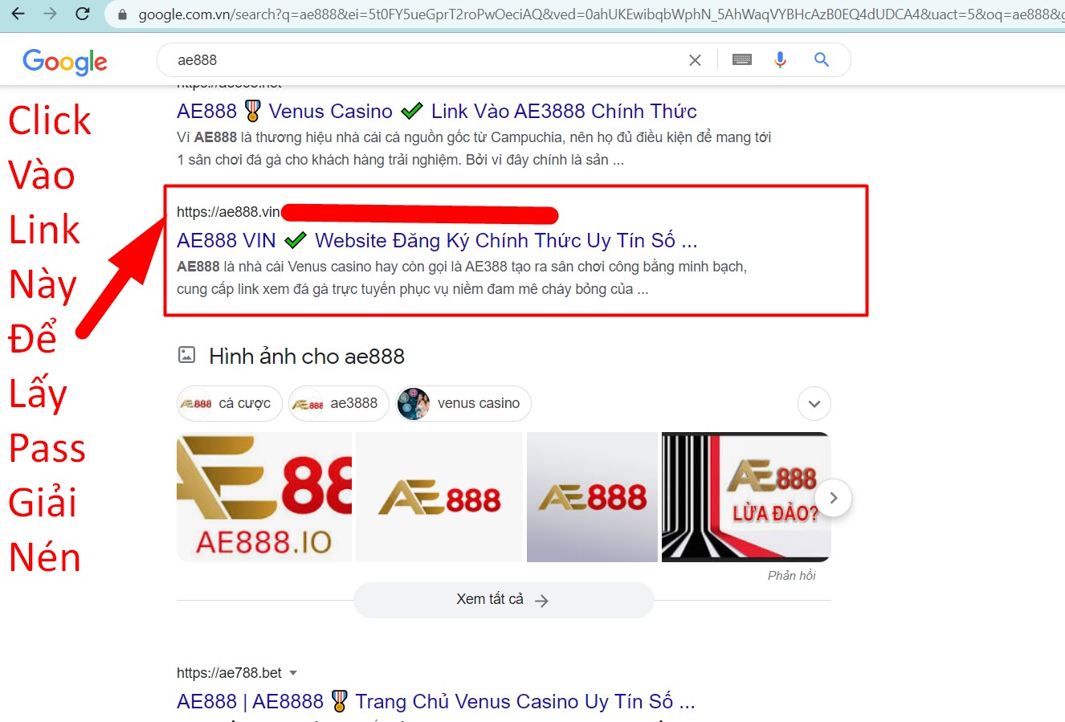Open dropdown arrow beside ae788.bet URL
The image size is (1065, 722).
pyautogui.click(x=293, y=673)
